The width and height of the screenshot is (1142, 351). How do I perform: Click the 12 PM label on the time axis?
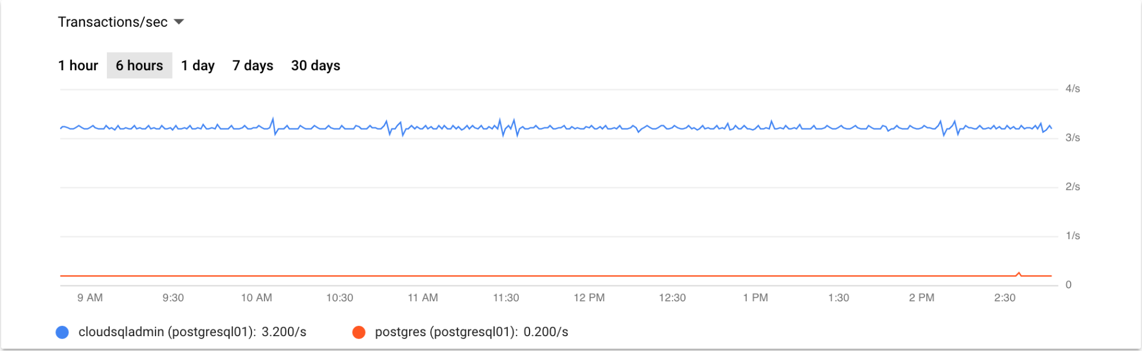588,297
